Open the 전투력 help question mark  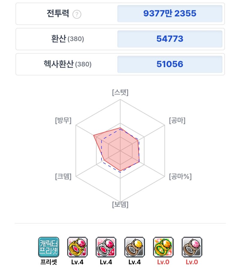pos(77,14)
